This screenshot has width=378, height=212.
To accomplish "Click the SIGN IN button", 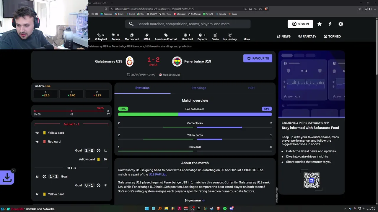I will 300,24.
